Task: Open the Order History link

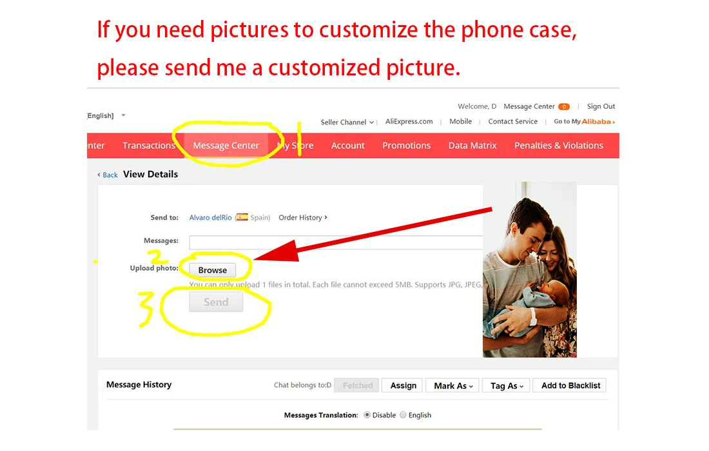Action: pos(302,217)
